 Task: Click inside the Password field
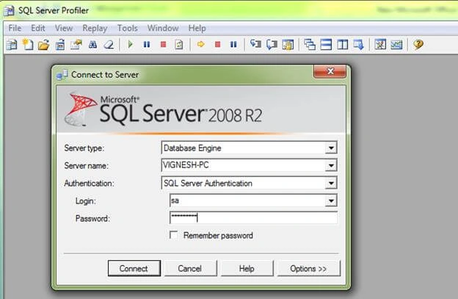253,218
